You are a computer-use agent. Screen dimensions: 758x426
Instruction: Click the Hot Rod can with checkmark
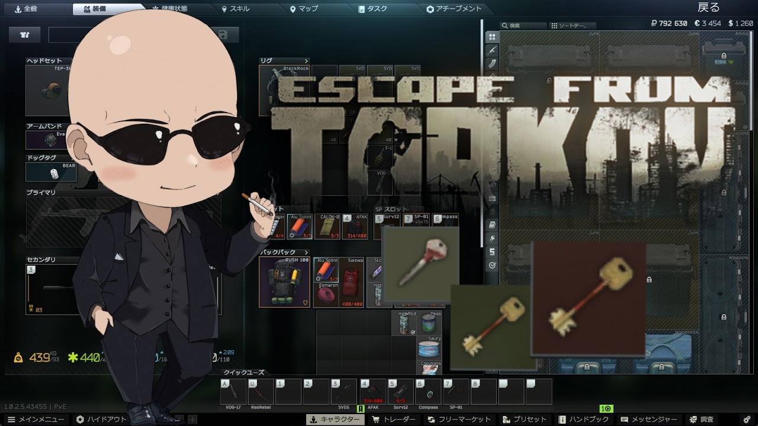point(404,323)
